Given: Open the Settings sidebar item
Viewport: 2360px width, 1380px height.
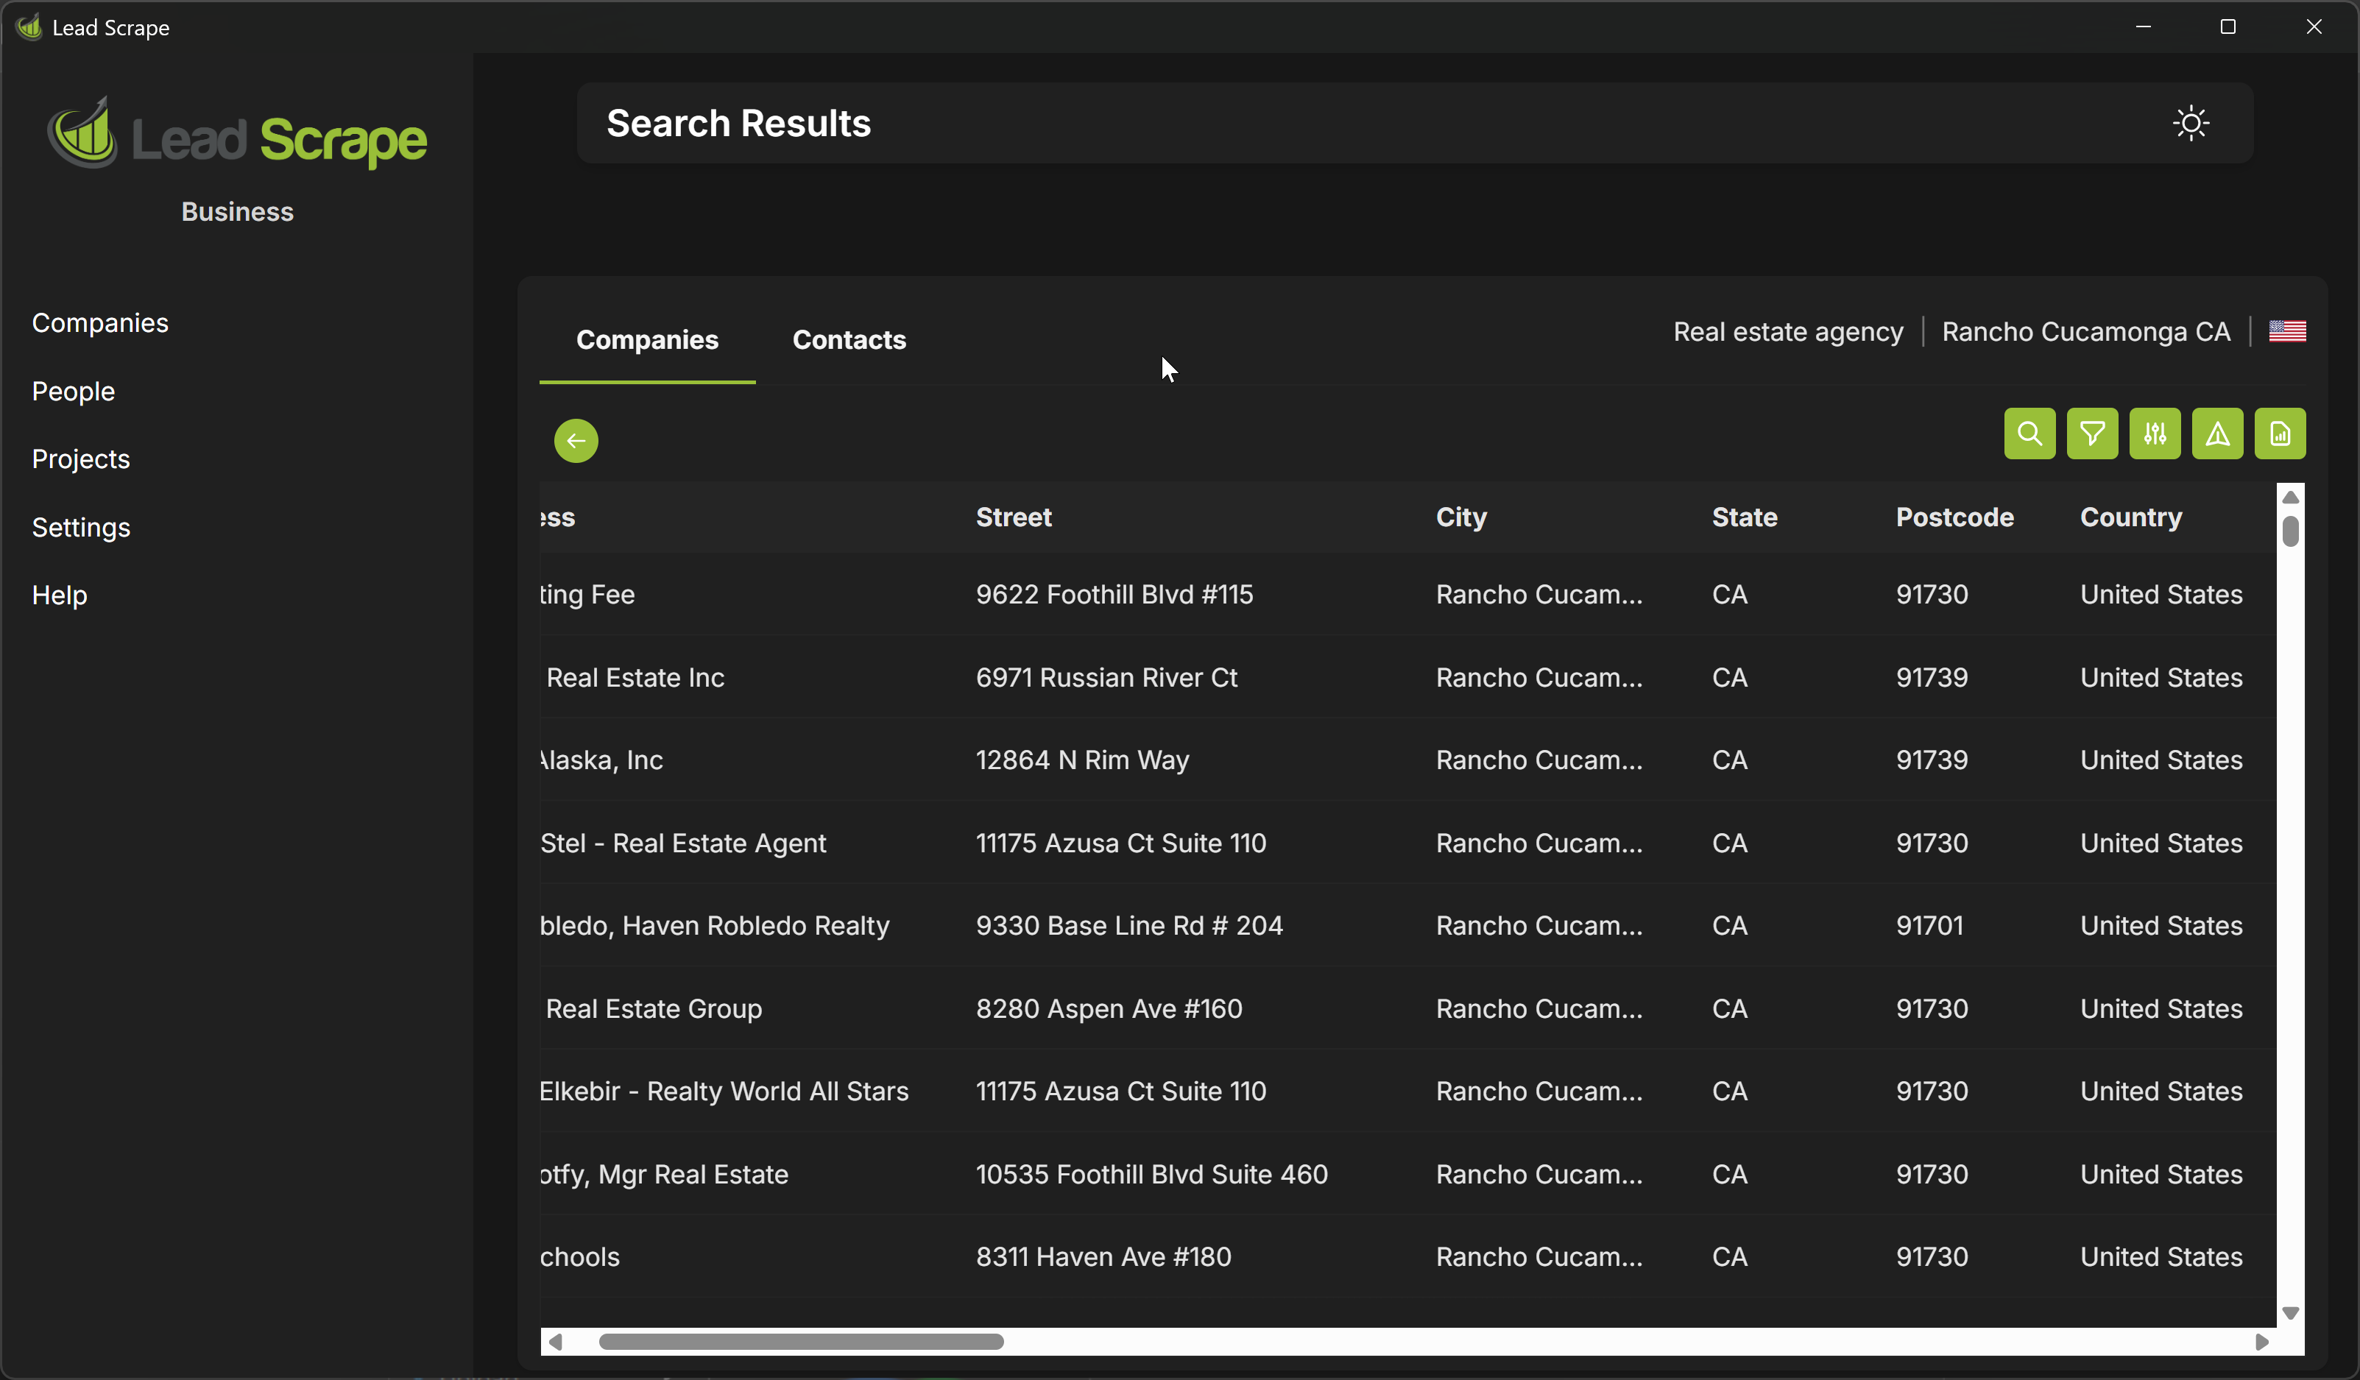Looking at the screenshot, I should (80, 527).
